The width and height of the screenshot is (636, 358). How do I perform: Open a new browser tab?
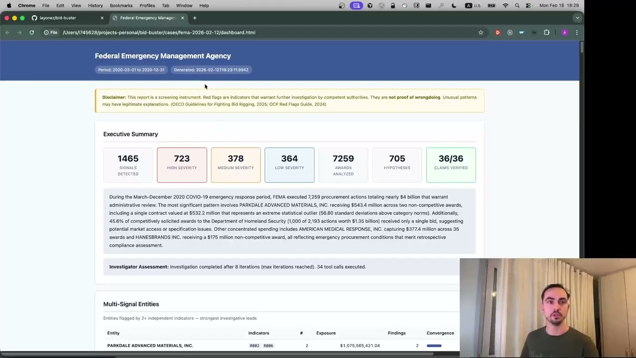point(195,18)
